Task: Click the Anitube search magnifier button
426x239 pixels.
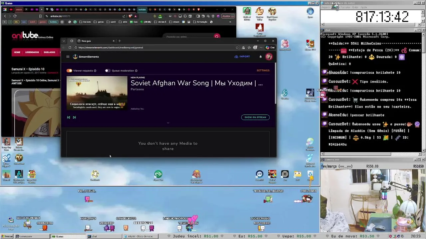Action: tap(217, 37)
